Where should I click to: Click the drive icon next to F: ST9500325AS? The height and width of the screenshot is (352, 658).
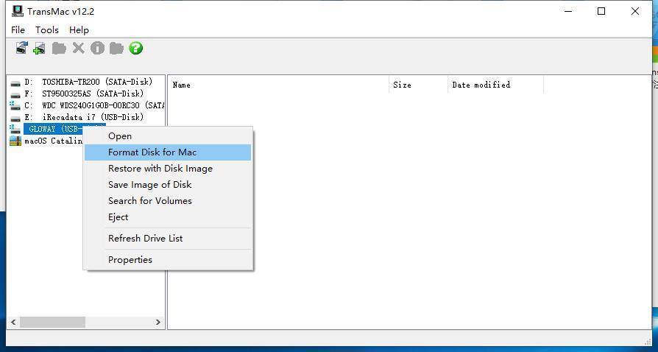click(x=15, y=94)
